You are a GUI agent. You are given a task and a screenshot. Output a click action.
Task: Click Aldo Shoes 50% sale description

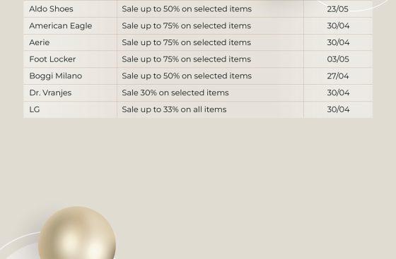(187, 9)
